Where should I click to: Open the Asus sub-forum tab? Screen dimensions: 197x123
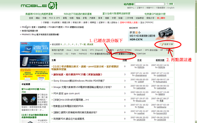pos(69,50)
